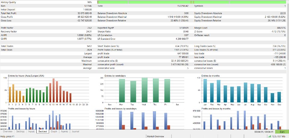Click the AHPR row label
Screen dimensions: 289x138
point(4,35)
